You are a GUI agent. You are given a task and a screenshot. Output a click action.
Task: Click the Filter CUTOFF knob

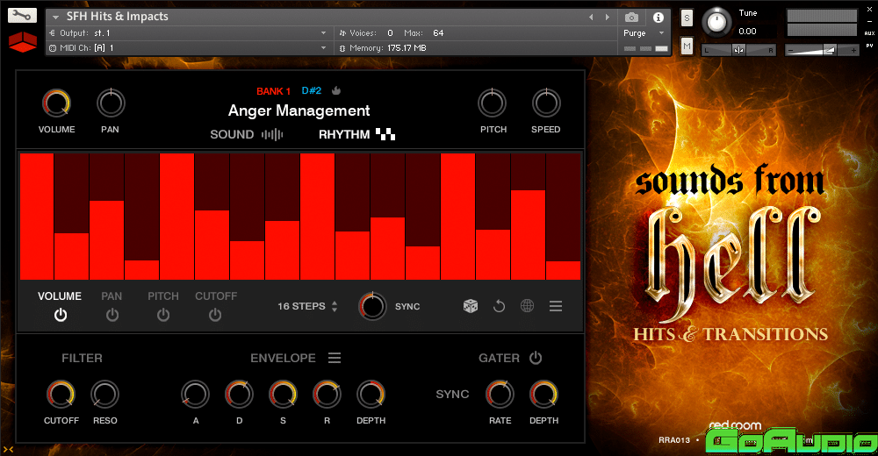click(61, 394)
